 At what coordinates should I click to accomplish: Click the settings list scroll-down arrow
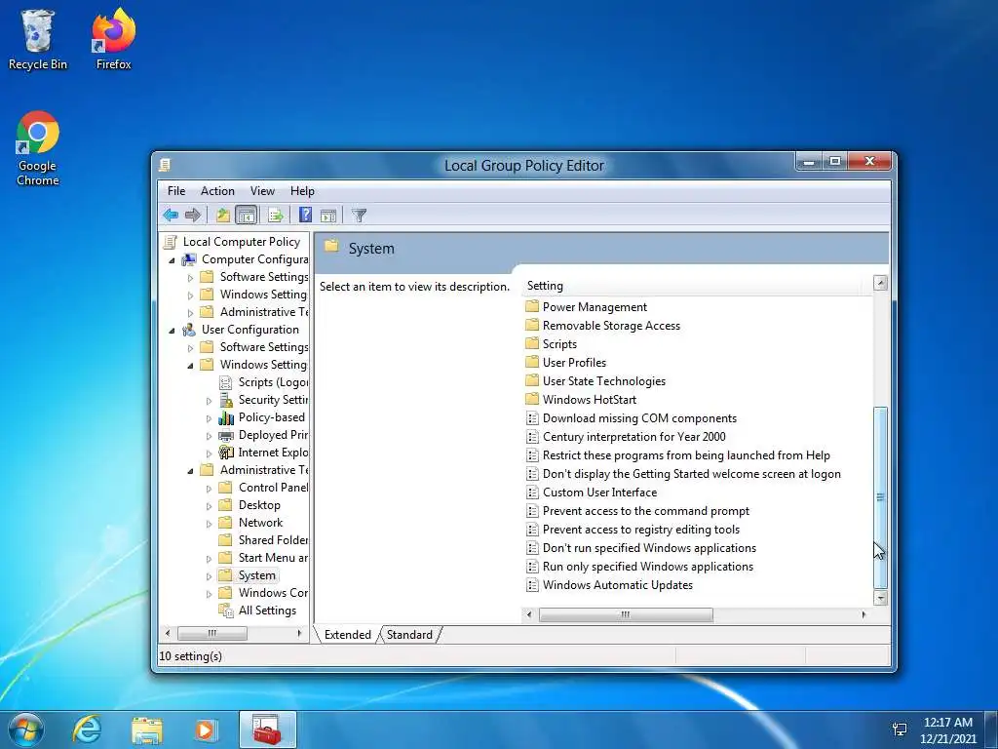pyautogui.click(x=880, y=598)
